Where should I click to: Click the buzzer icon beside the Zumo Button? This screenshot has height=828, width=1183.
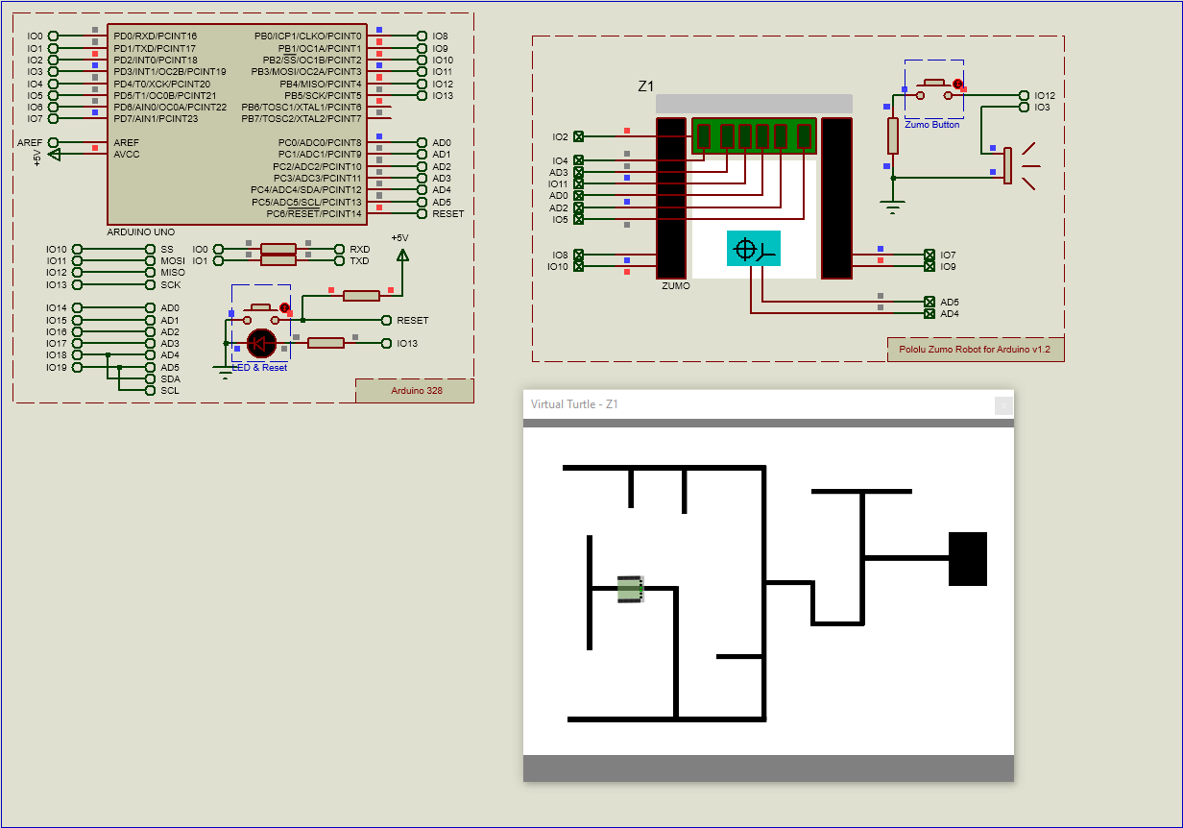coord(1009,165)
